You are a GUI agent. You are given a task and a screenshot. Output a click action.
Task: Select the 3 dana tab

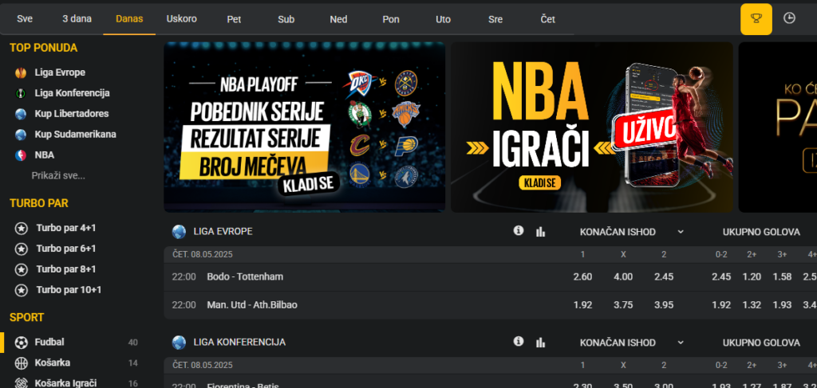coord(77,19)
